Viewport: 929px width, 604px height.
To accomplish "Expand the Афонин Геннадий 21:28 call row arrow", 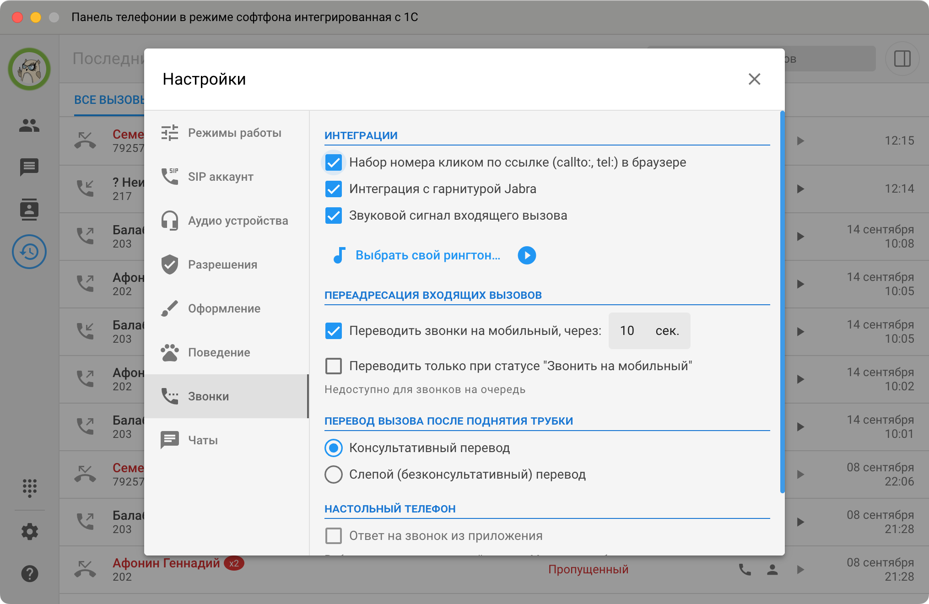I will (x=800, y=570).
